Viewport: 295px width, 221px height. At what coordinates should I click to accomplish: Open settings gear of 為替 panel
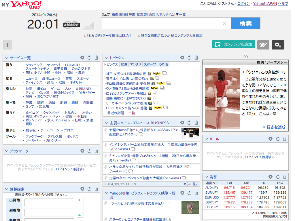(270, 177)
